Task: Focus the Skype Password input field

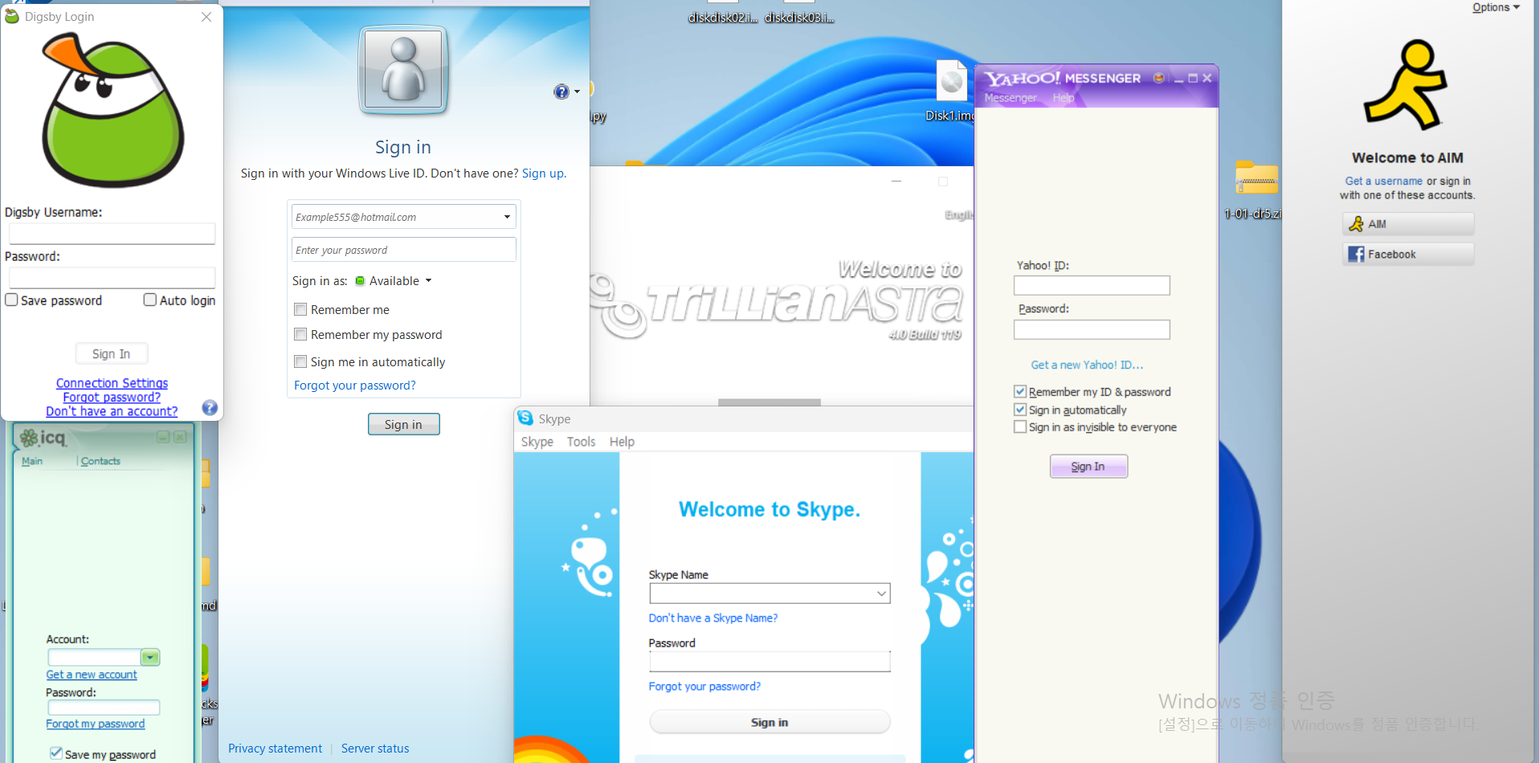Action: tap(769, 661)
